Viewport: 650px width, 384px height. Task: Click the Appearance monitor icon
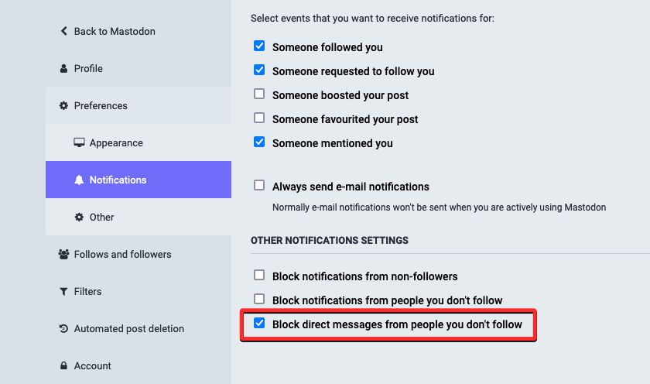[x=79, y=143]
